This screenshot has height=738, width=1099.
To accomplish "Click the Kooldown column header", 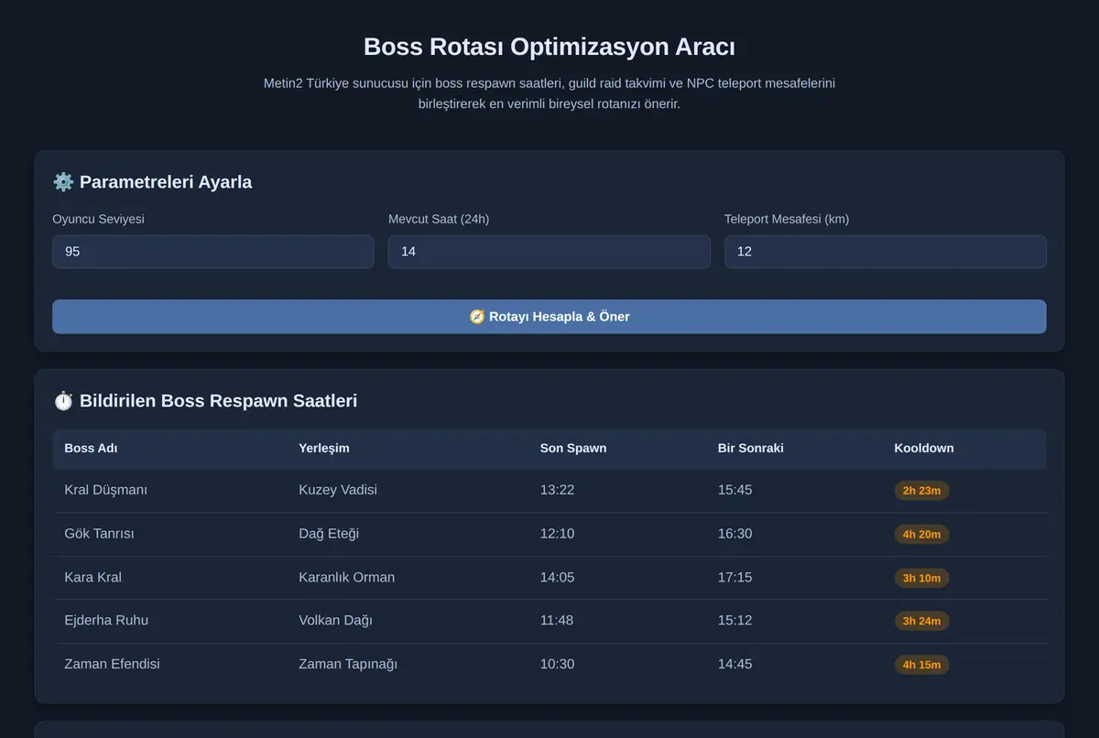I will [x=924, y=449].
